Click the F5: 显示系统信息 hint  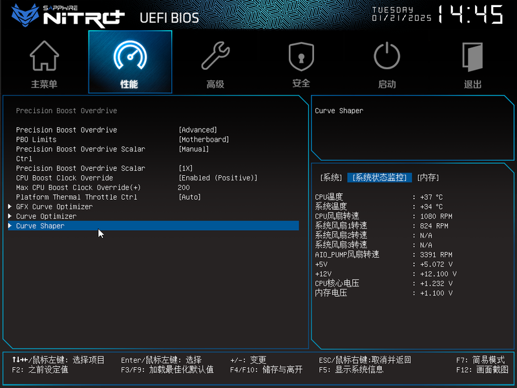click(x=351, y=369)
